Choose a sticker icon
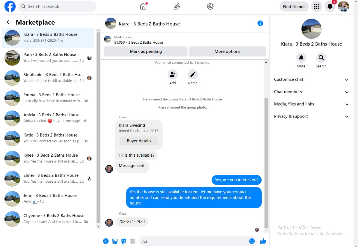Viewport: 358px width, 247px height. [124, 241]
